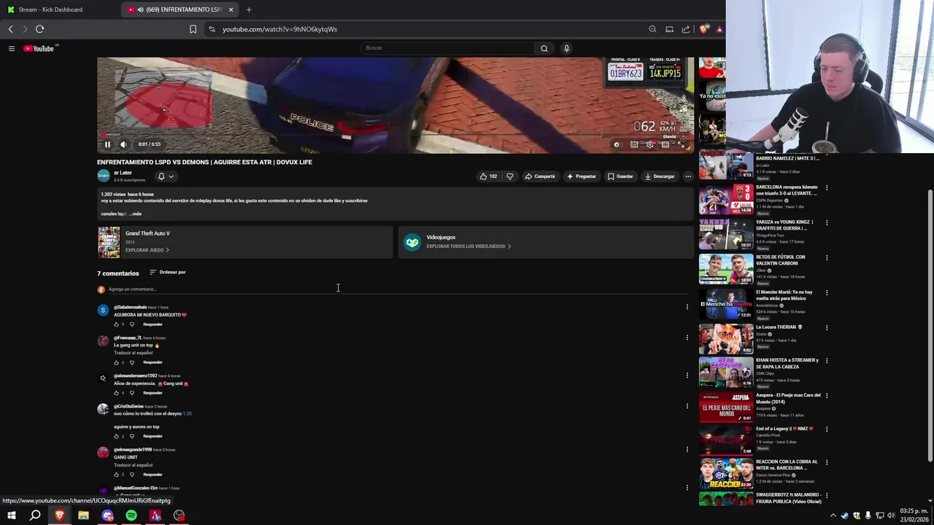
Task: Show hidden system tray icons
Action: click(833, 516)
